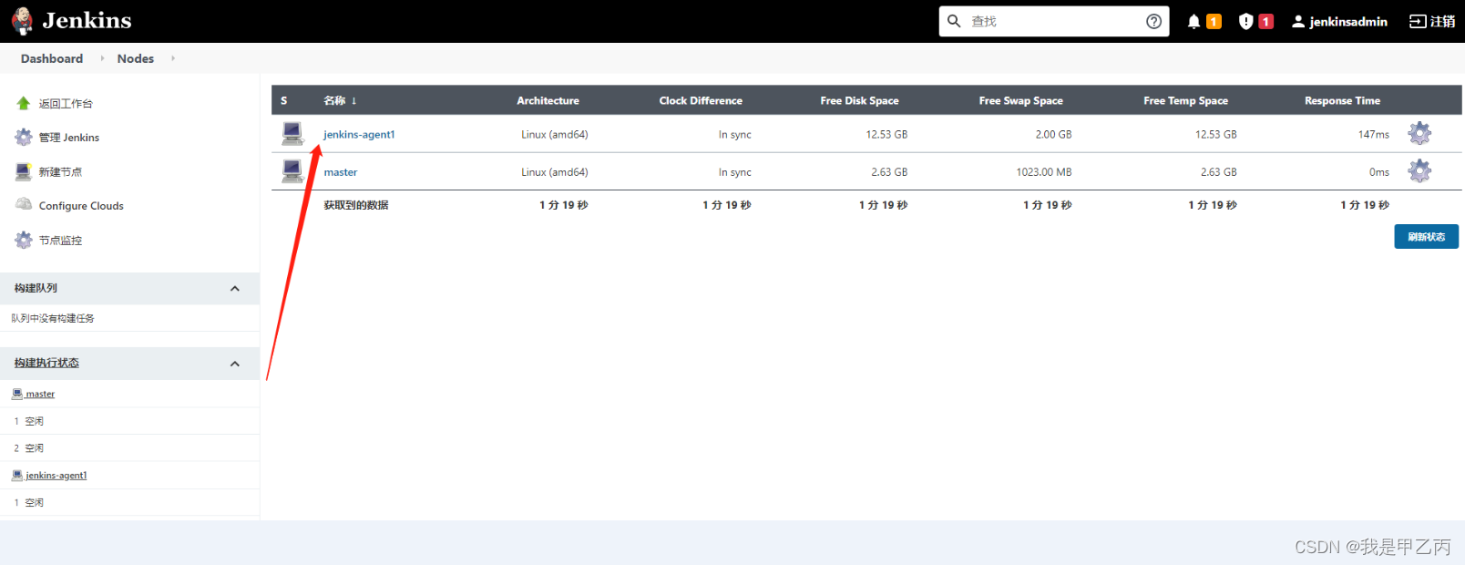Focus the 查找 search field
Screen dimensions: 1465x565
pyautogui.click(x=1053, y=21)
